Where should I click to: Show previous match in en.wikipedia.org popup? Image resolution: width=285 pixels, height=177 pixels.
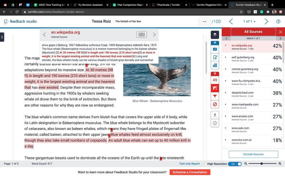[x=44, y=34]
